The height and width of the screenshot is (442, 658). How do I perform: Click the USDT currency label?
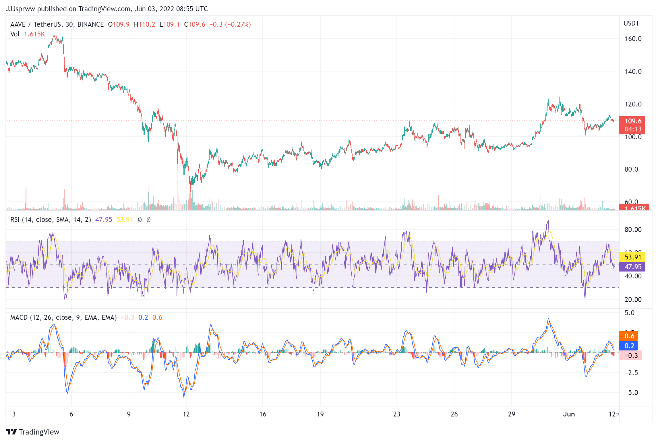pyautogui.click(x=631, y=23)
